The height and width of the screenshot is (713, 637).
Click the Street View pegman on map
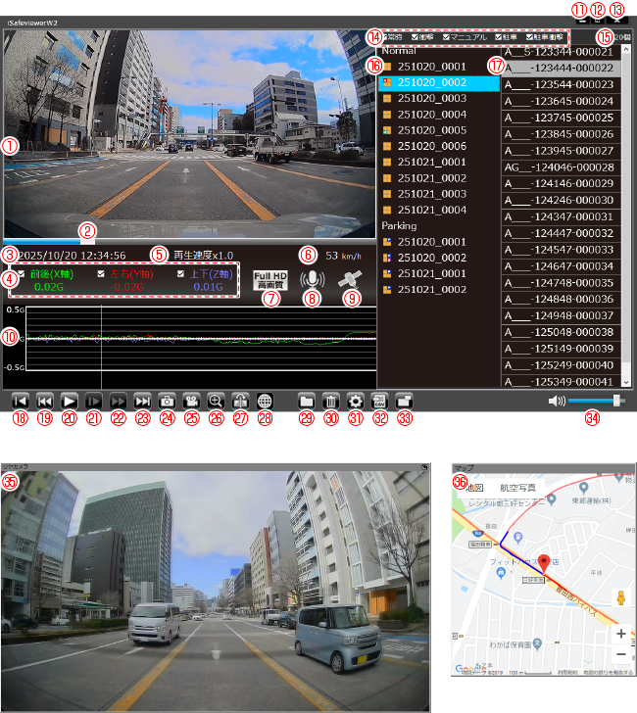(x=621, y=598)
